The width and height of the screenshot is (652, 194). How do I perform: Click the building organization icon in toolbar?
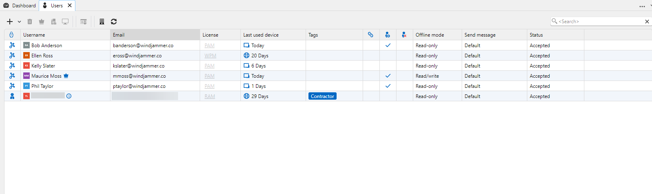coord(102,22)
